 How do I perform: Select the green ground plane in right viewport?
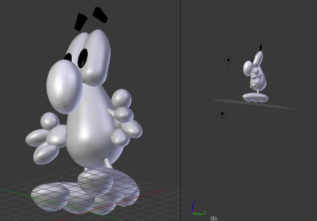[x=282, y=106]
